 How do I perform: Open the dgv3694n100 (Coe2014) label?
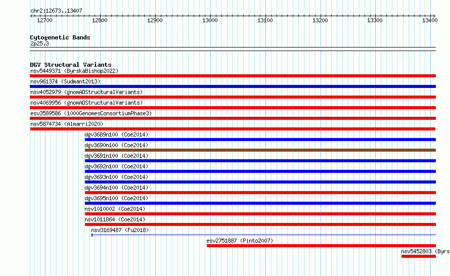pos(116,188)
